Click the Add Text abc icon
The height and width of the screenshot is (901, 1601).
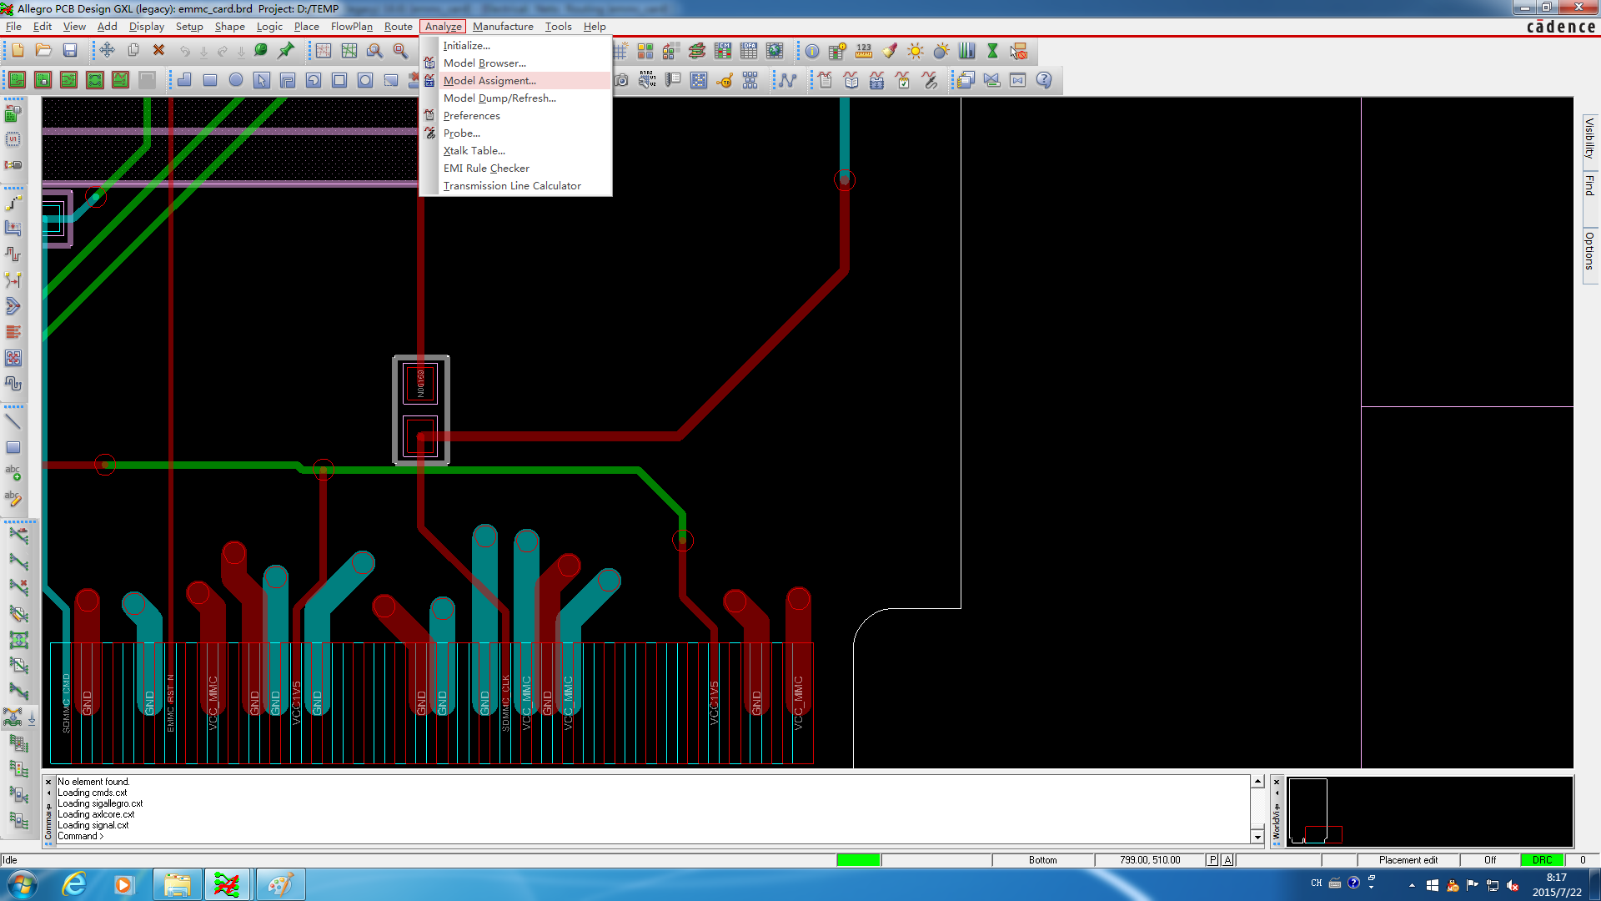[x=13, y=473]
